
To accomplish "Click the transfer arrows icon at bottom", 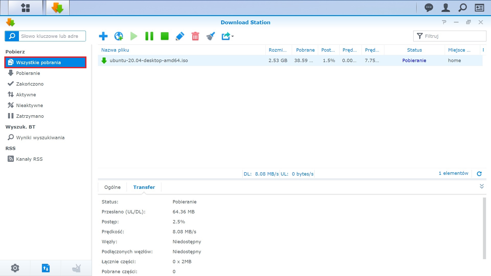I will click(46, 268).
